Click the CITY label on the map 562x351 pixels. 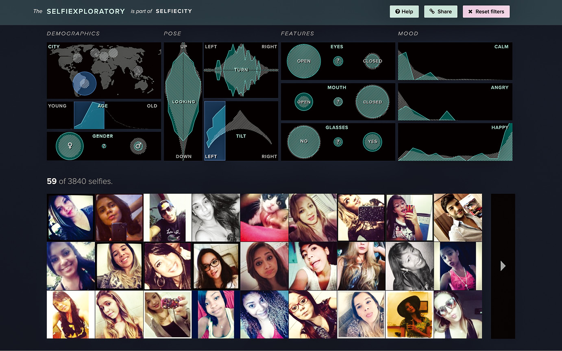[54, 47]
